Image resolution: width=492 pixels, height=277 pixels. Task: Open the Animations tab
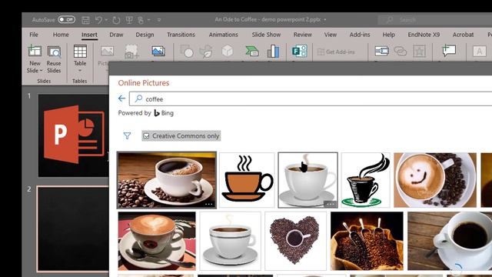[224, 35]
